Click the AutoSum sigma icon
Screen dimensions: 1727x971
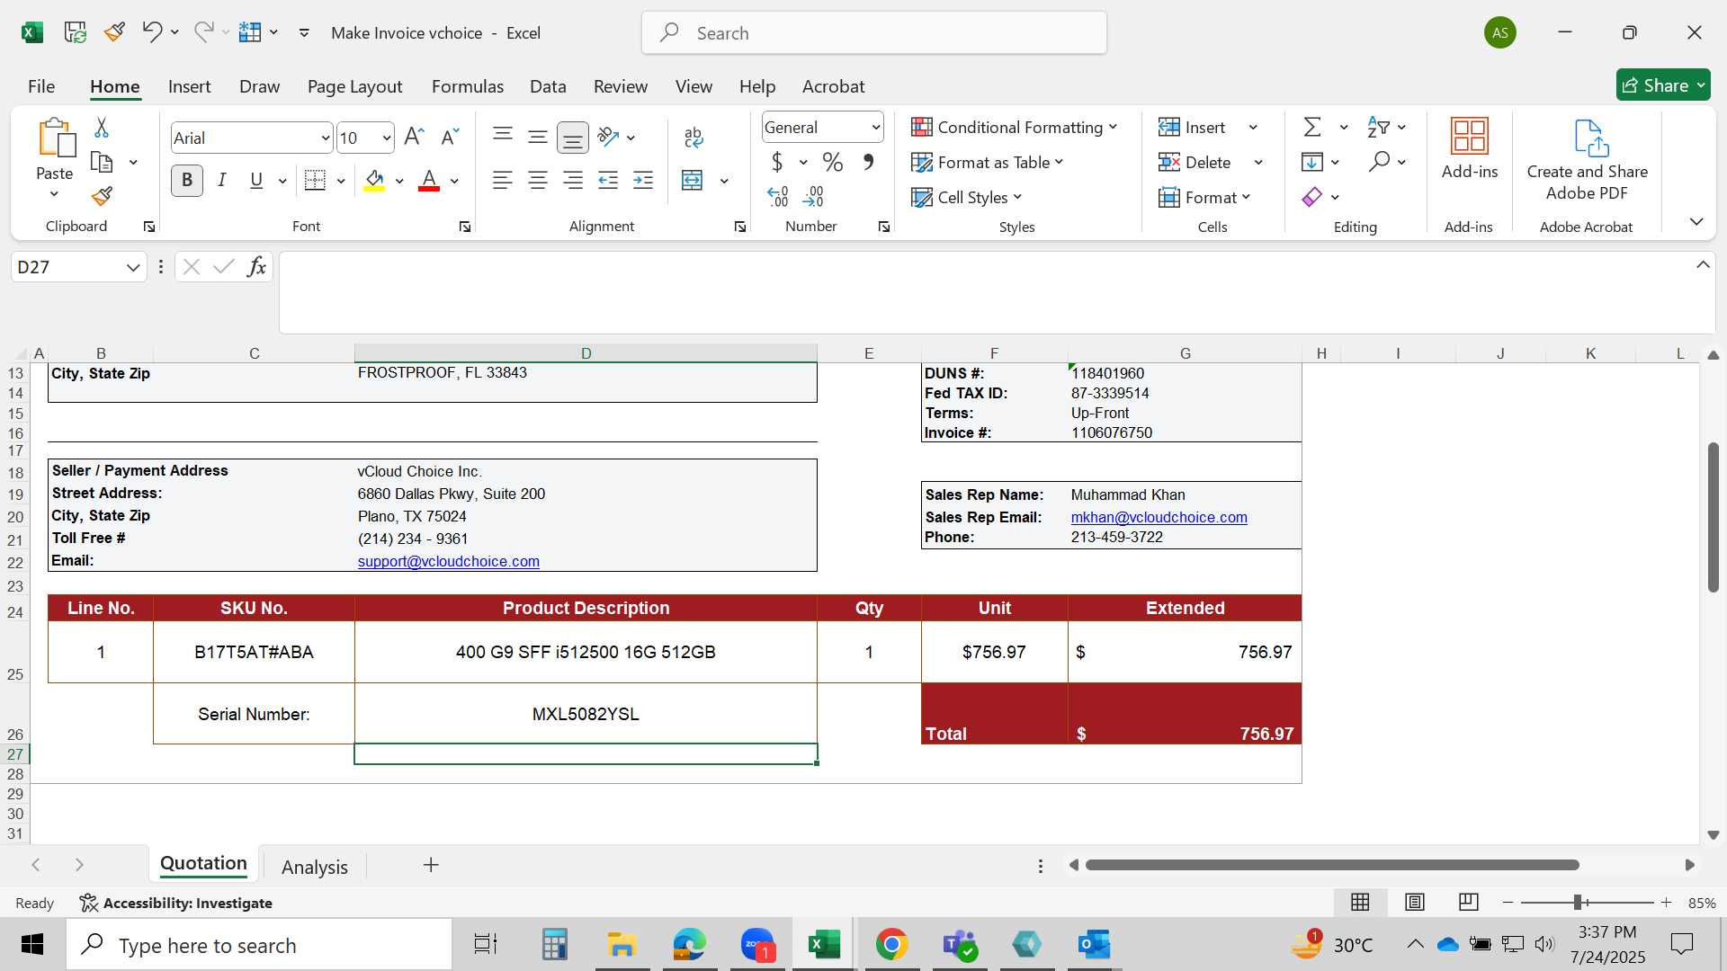[x=1313, y=128]
